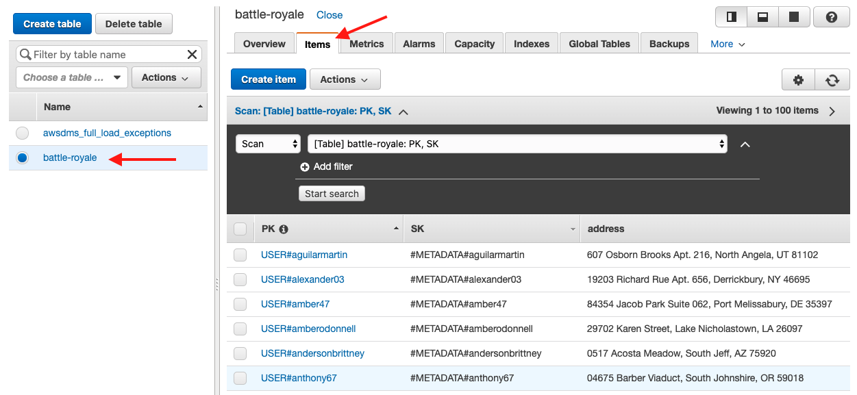Screen dimensions: 857x395
Task: Check the USER#amberodonnell row checkbox
Action: click(240, 329)
